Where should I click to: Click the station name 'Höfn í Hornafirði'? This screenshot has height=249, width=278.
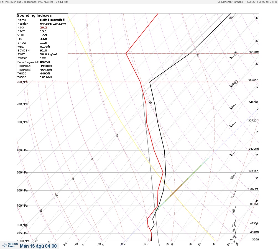click(52, 20)
